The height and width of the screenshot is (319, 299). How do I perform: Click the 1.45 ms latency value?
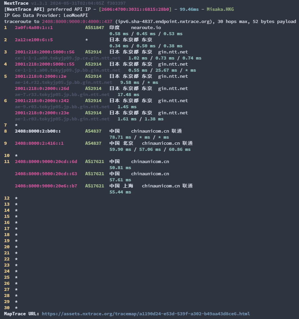127,107
